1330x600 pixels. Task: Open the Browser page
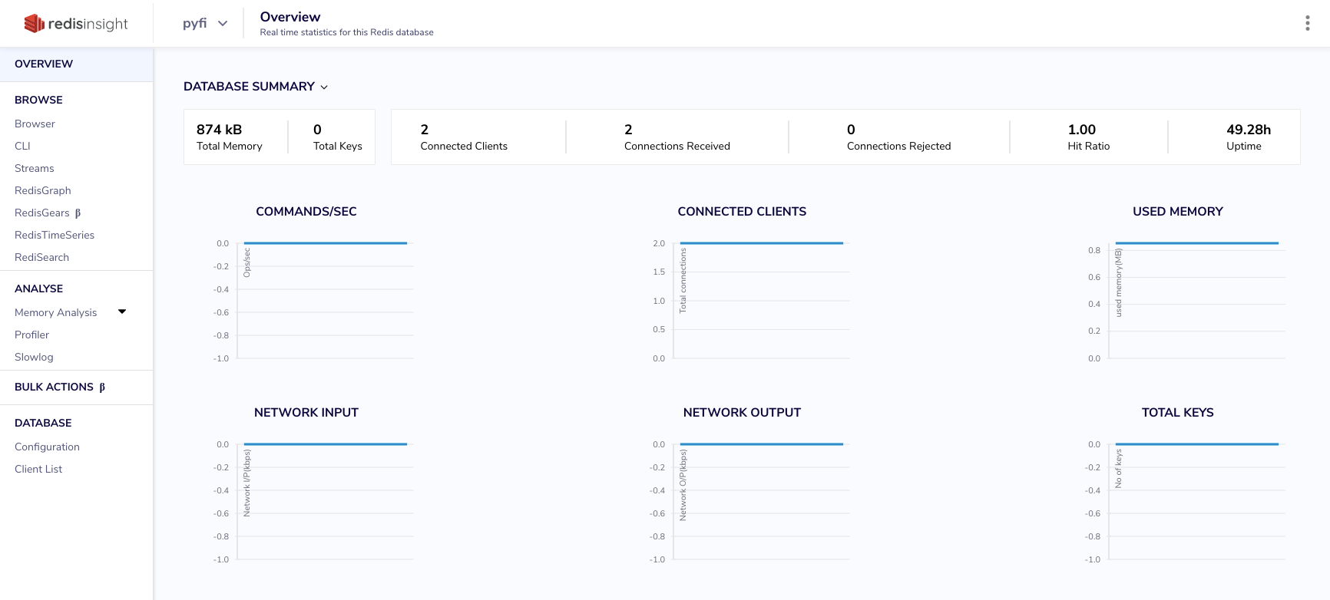(35, 124)
